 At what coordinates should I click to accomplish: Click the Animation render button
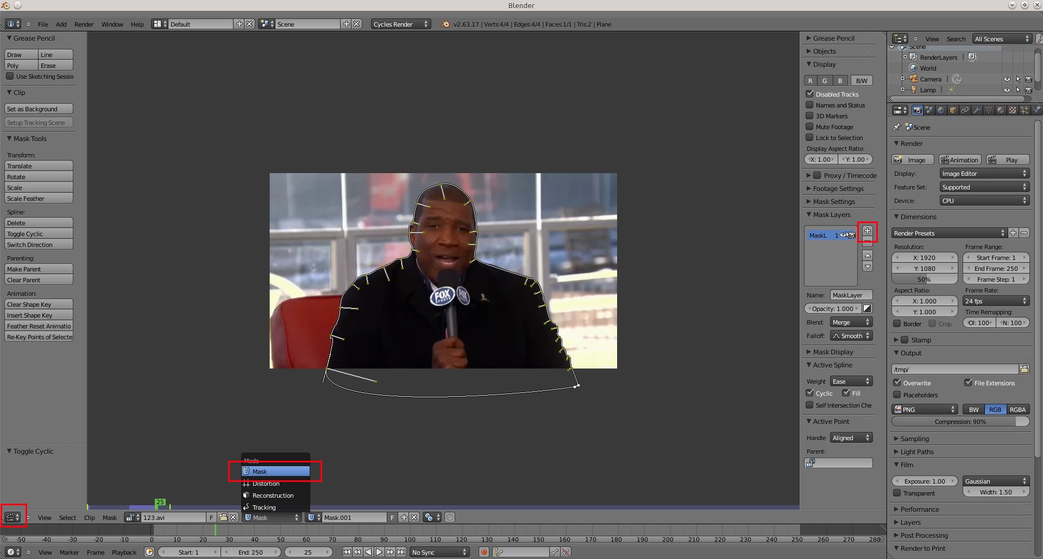click(960, 160)
